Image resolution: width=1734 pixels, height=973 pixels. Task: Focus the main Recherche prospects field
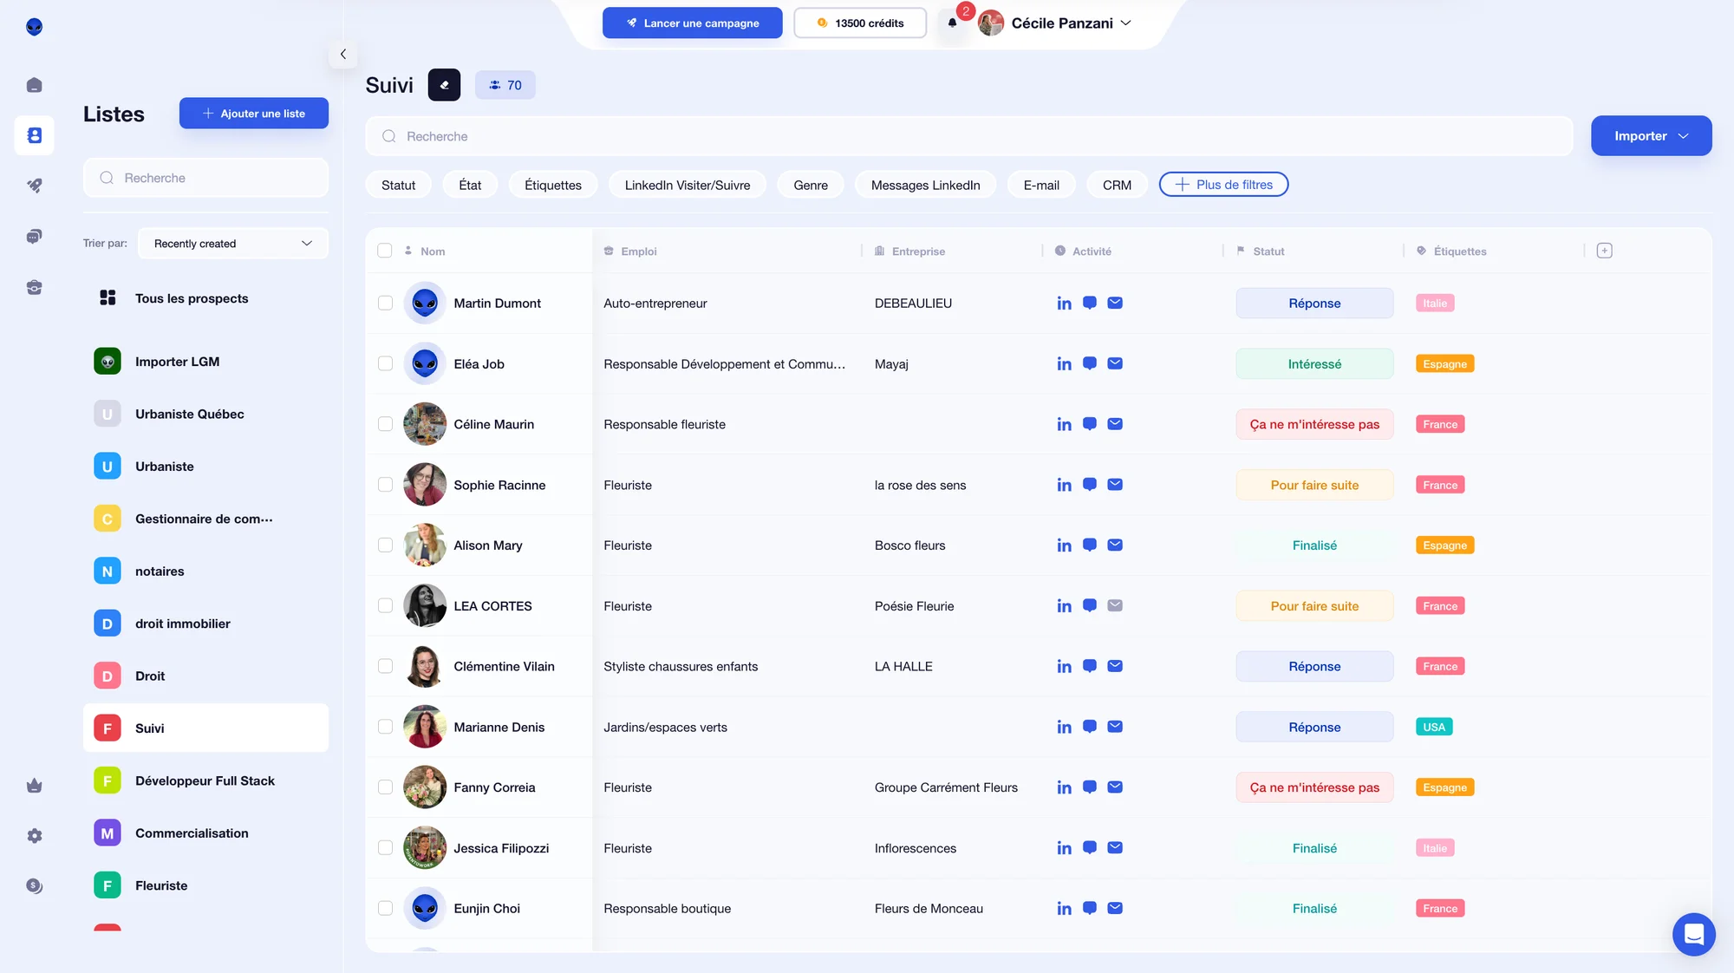pyautogui.click(x=968, y=136)
